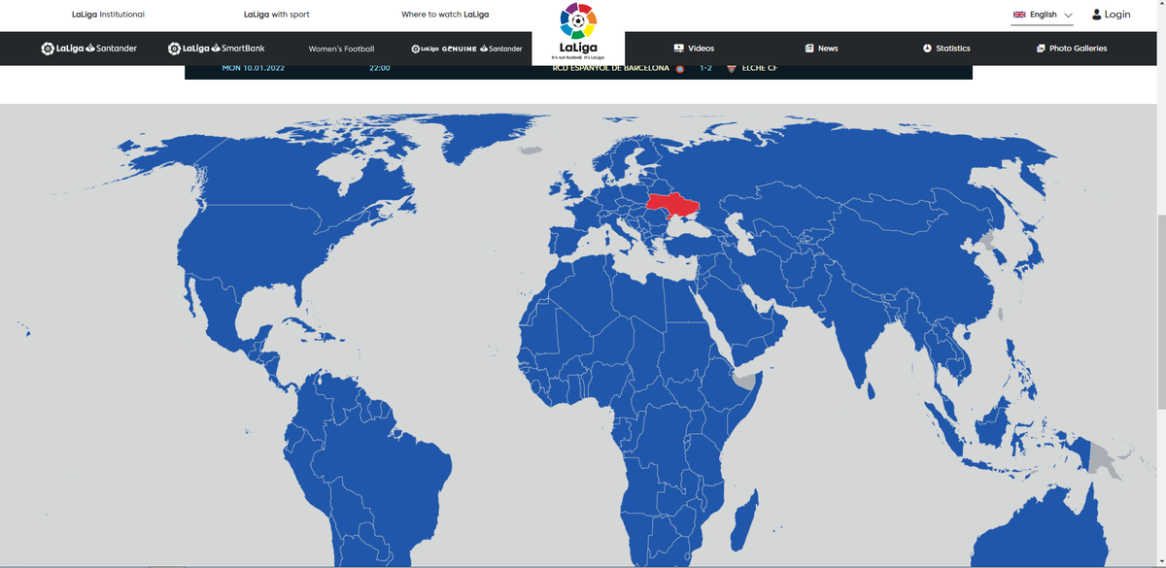1166x568 pixels.
Task: Open LaLiga Institutional top menu
Action: pyautogui.click(x=108, y=15)
